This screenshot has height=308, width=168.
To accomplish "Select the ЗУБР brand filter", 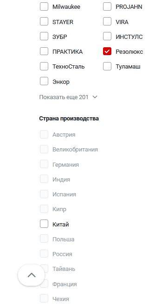I will [44, 37].
